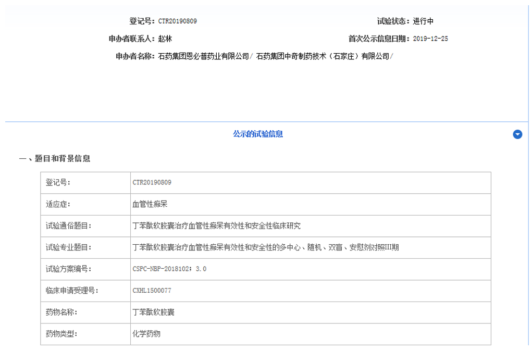
Task: Click the 进行中 trial status value
Action: [x=423, y=21]
